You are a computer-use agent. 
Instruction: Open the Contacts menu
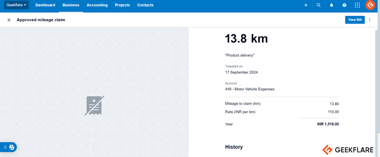[145, 5]
